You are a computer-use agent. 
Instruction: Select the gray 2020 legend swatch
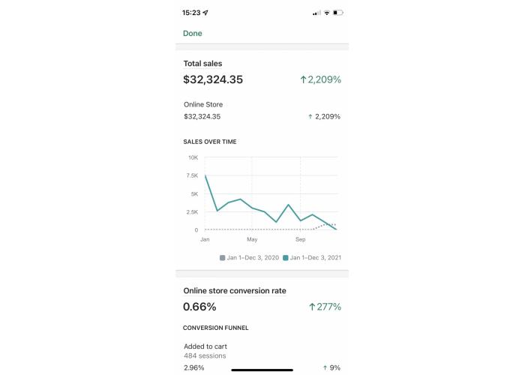coord(222,257)
